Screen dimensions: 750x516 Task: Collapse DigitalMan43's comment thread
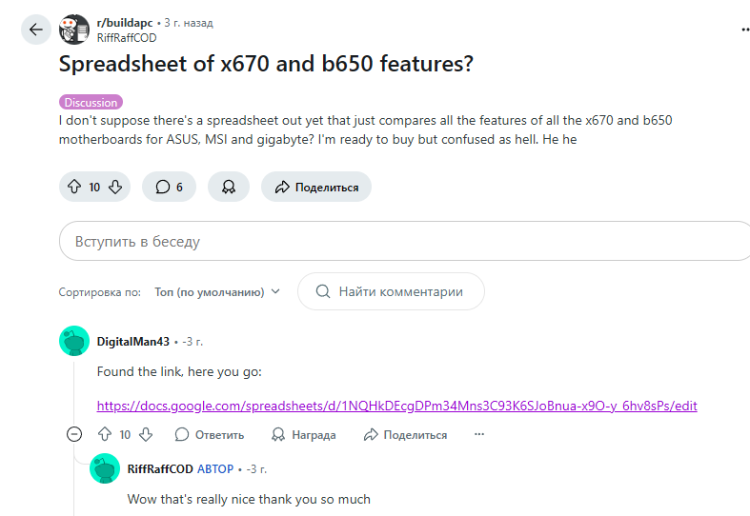pyautogui.click(x=74, y=434)
